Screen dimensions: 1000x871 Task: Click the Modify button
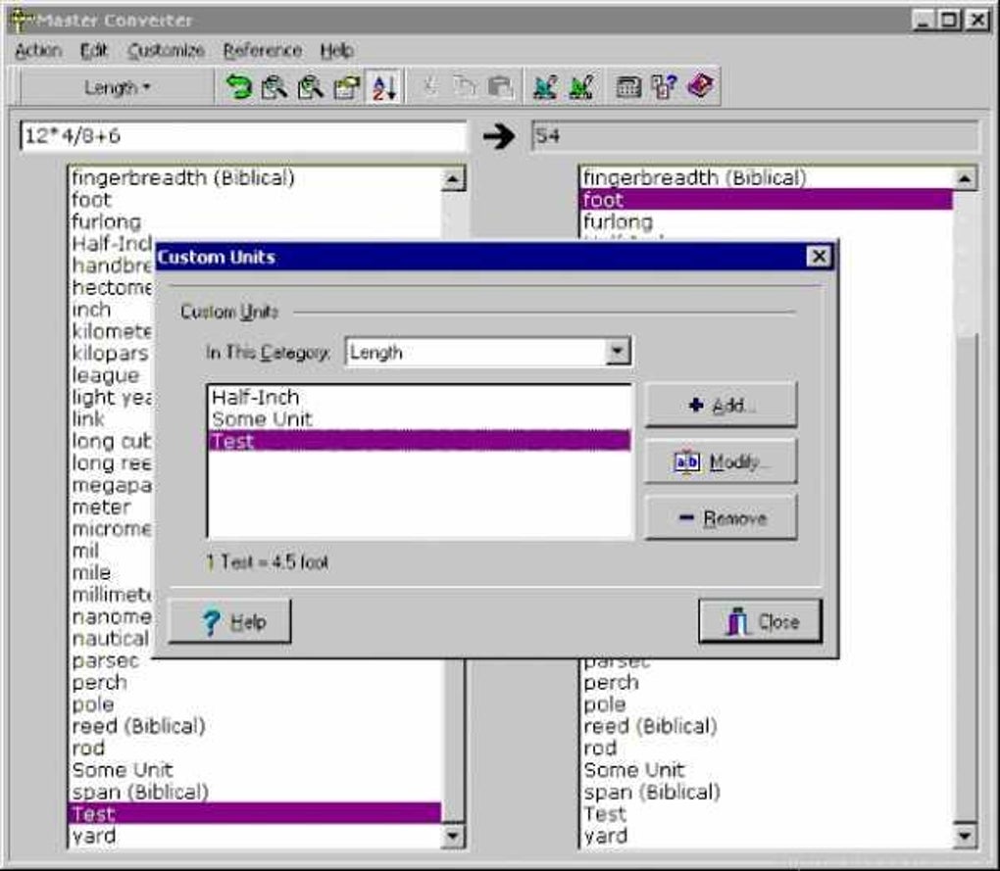(x=721, y=461)
